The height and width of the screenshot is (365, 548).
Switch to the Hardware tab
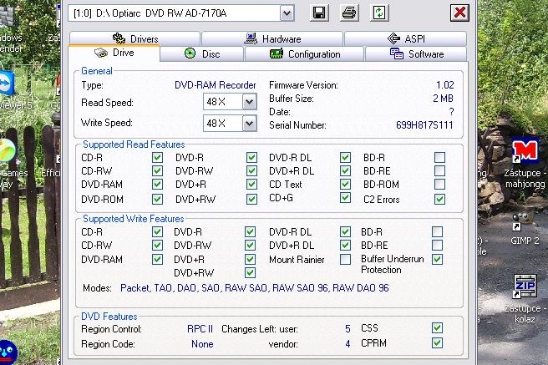[272, 38]
